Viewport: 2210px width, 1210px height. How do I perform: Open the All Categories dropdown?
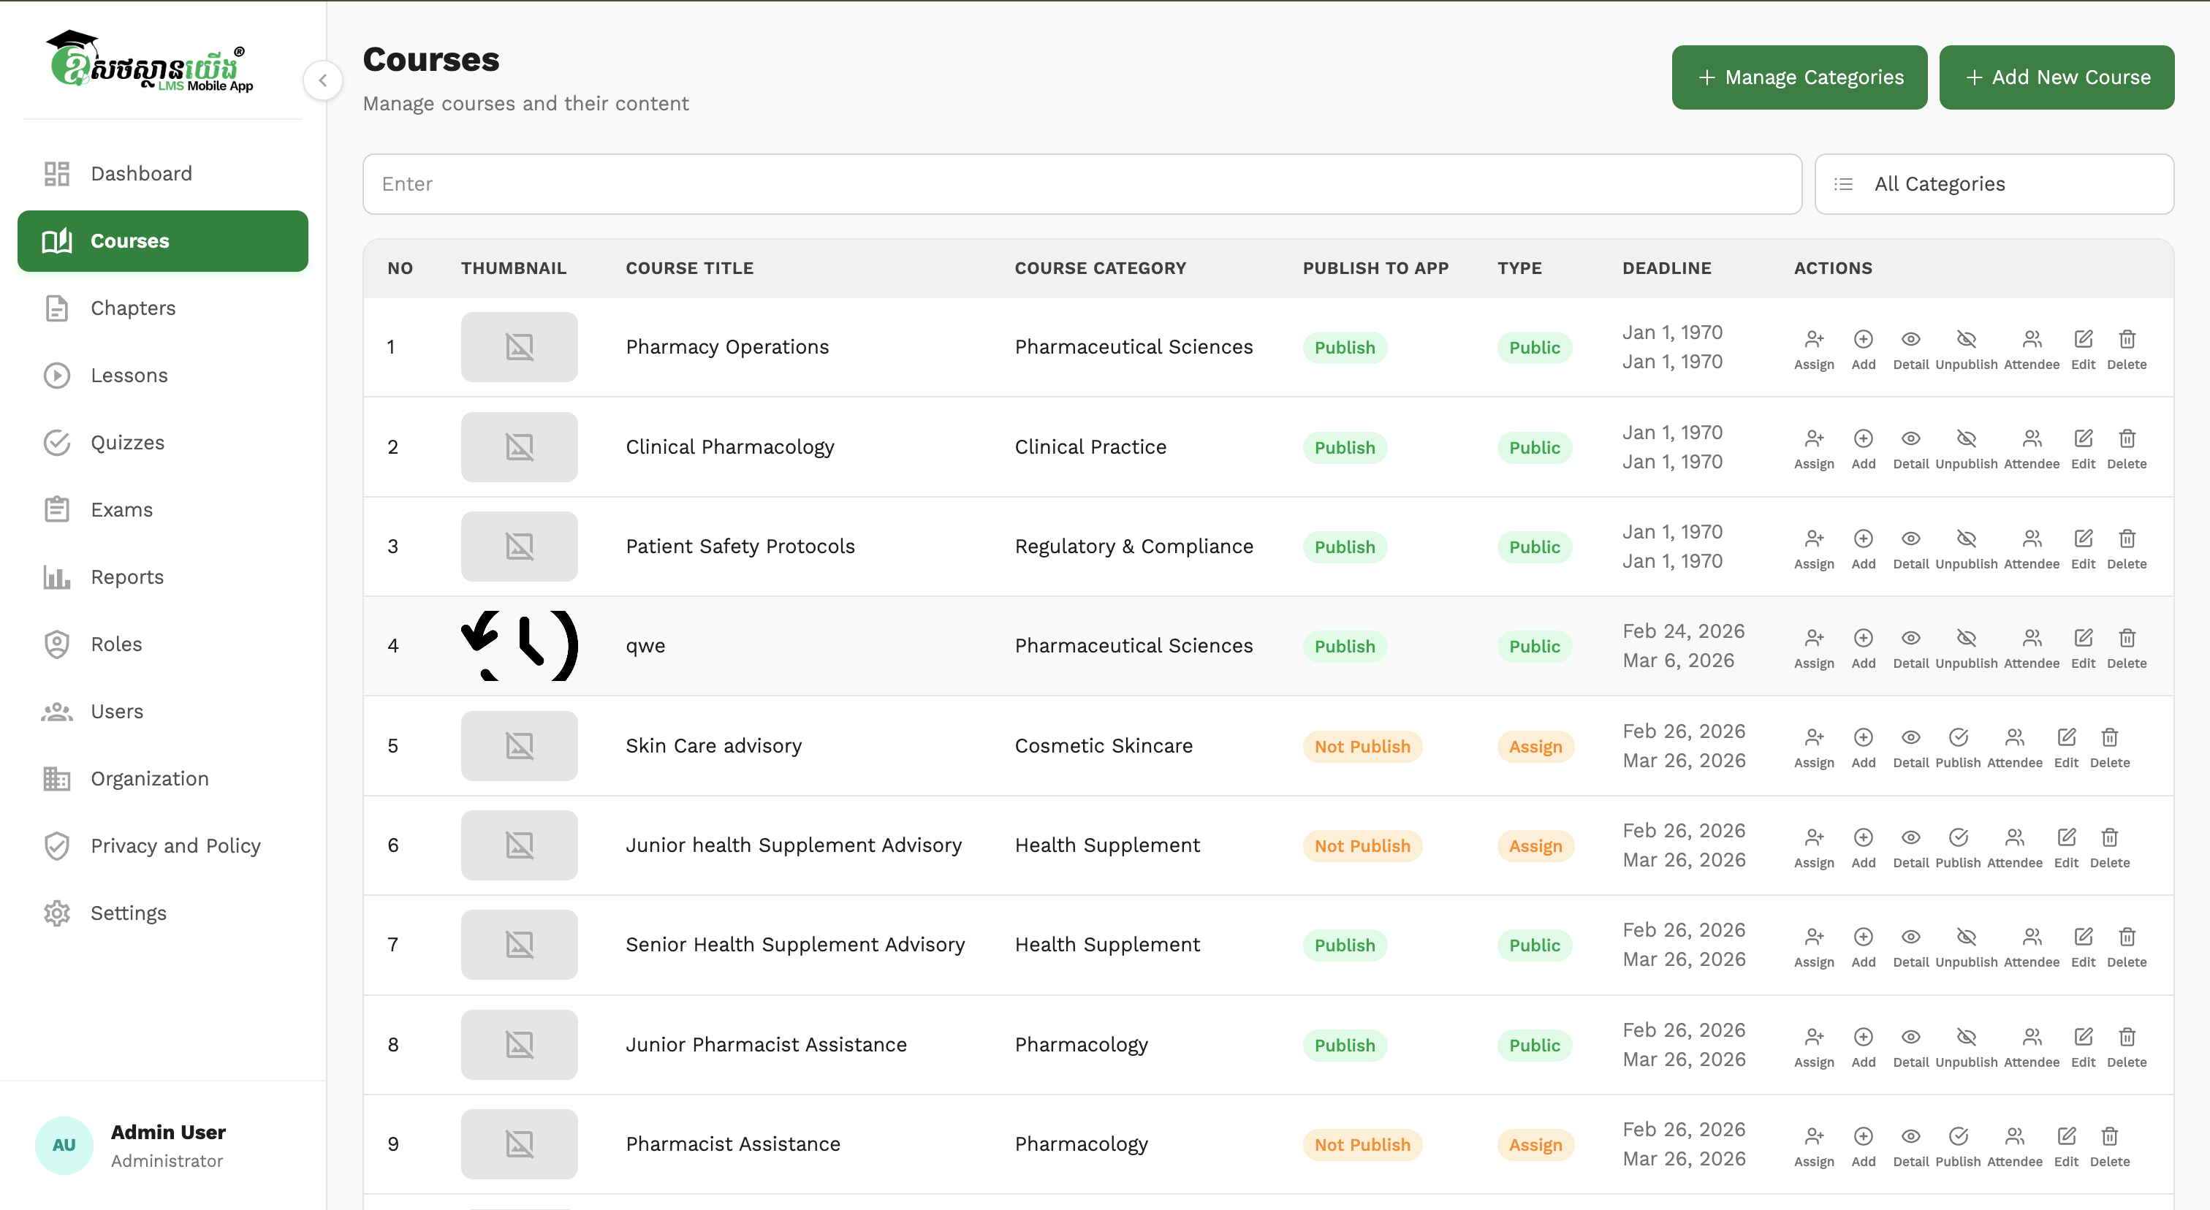pyautogui.click(x=1994, y=183)
